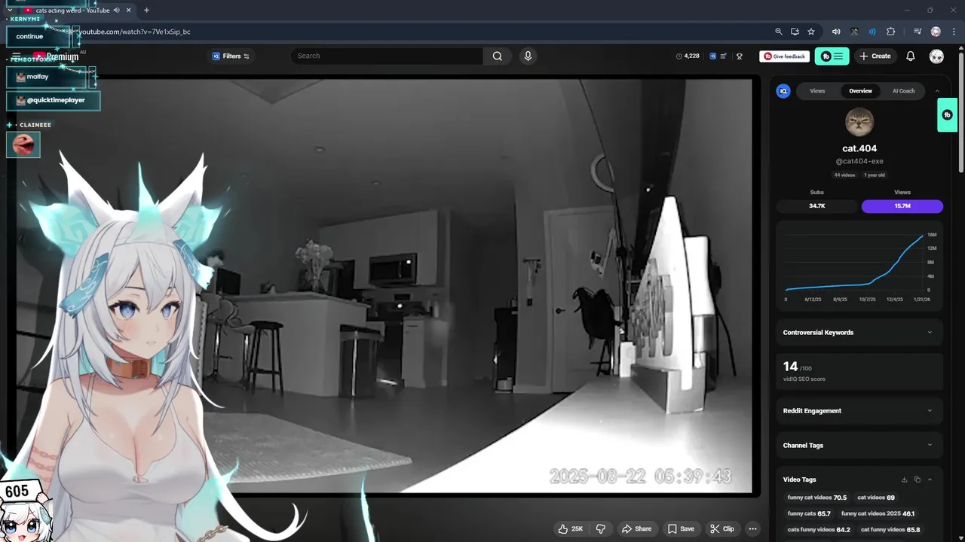
Task: Click the YouTube search magnifier button
Action: tap(498, 56)
